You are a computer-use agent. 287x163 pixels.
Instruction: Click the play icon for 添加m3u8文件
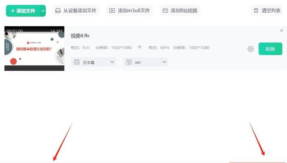tap(112, 11)
